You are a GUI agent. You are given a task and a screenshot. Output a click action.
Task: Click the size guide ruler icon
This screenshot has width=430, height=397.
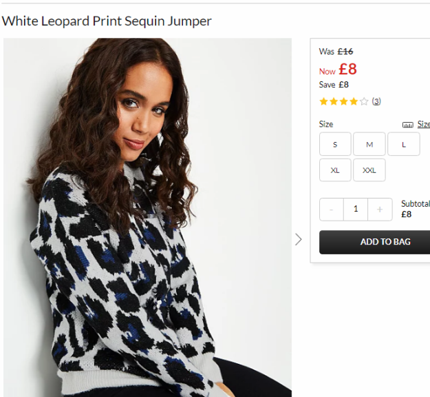click(x=407, y=125)
